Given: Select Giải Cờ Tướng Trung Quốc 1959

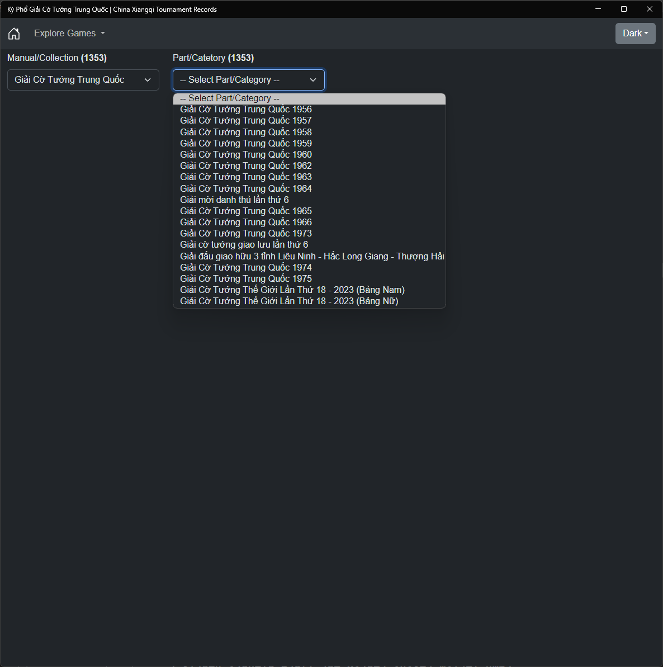Looking at the screenshot, I should [309, 143].
